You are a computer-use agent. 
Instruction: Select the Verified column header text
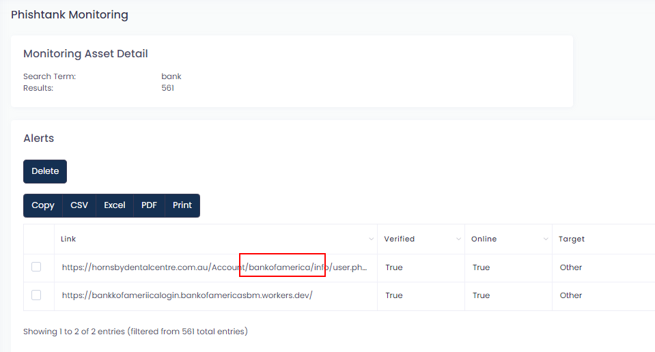coord(400,239)
